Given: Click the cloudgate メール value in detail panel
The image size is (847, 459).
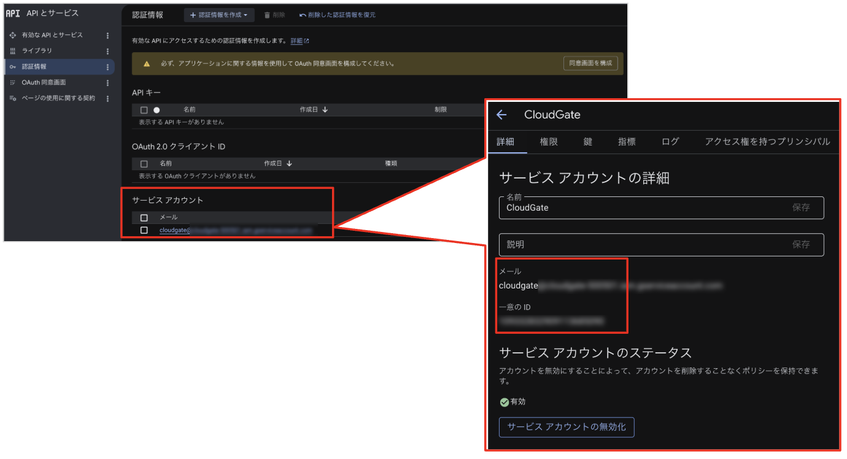Looking at the screenshot, I should click(611, 285).
